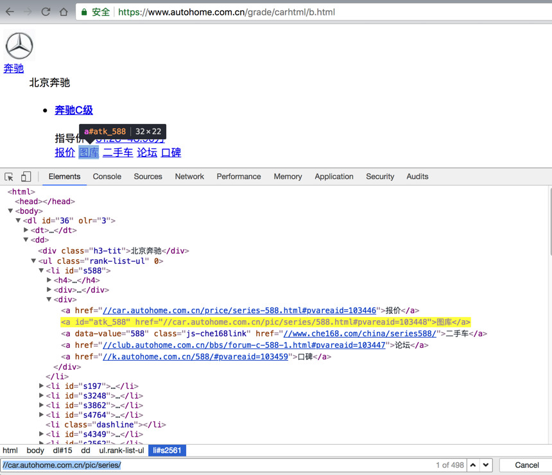Open the Application tab
Viewport: 552px width, 475px height.
tap(334, 177)
